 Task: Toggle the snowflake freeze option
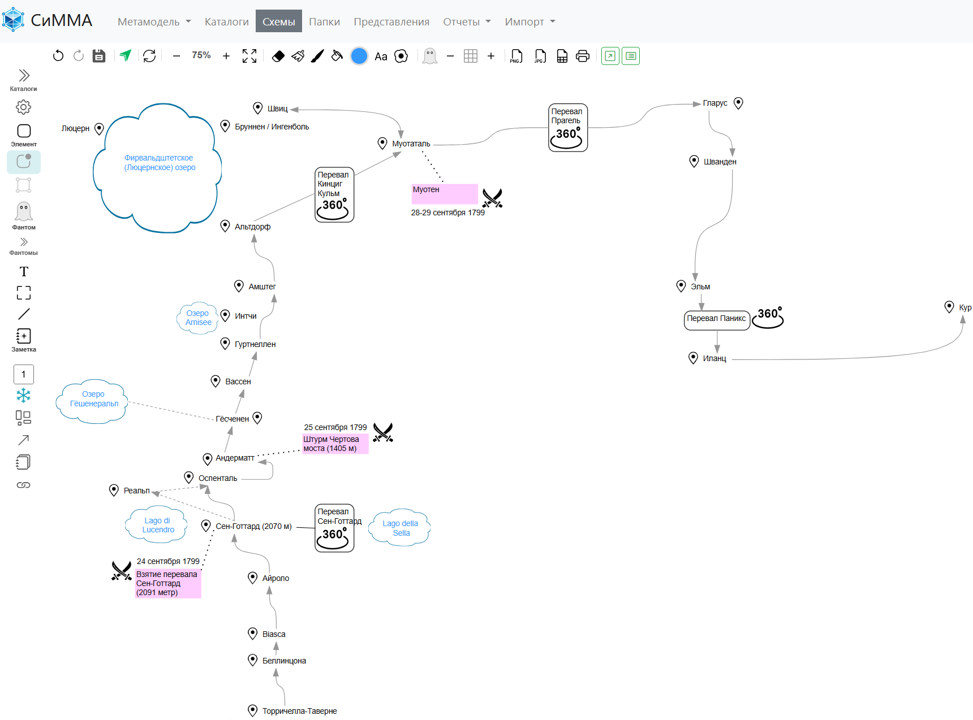[24, 396]
